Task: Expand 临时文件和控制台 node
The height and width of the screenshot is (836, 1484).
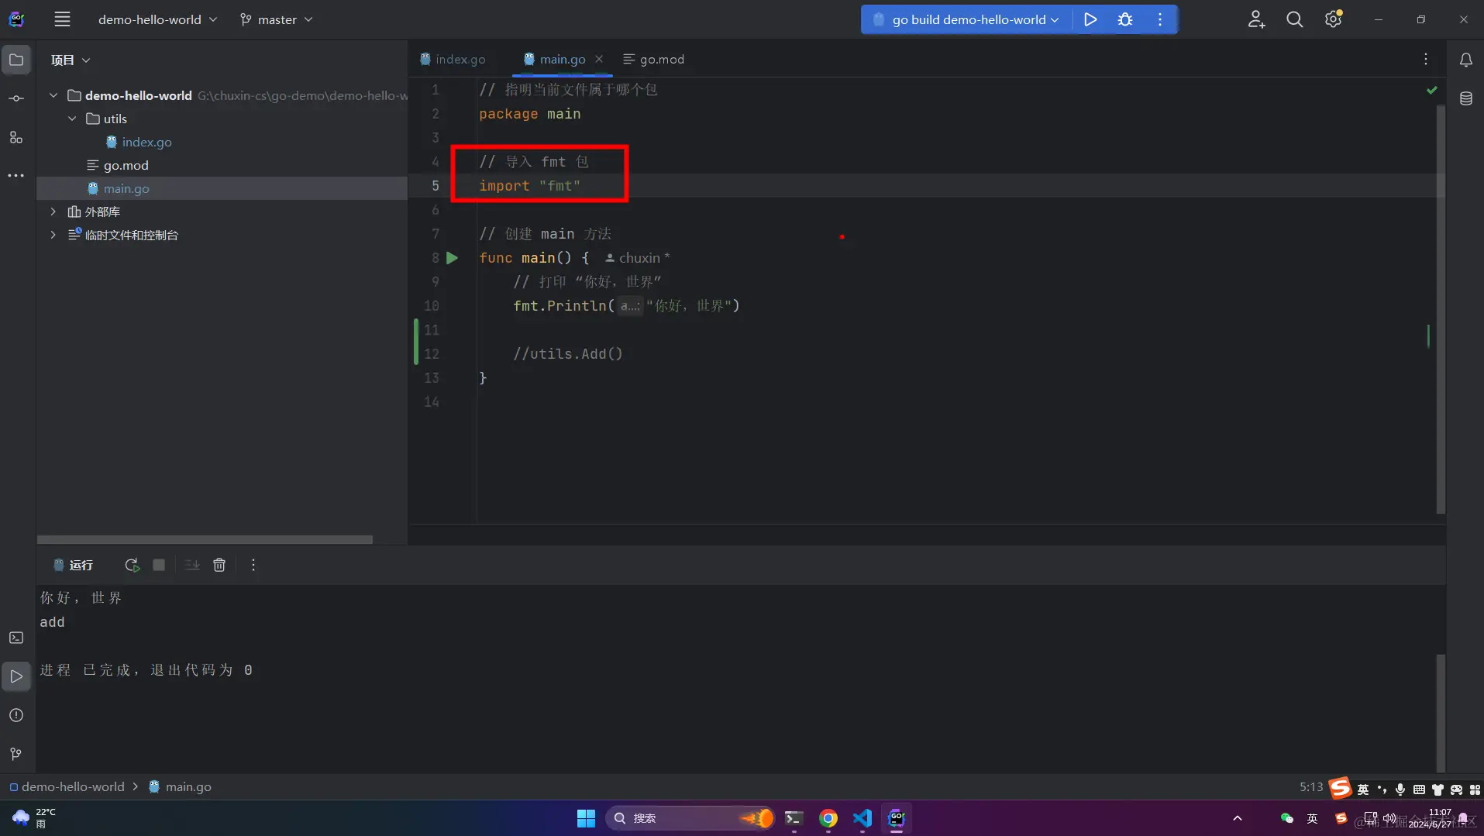Action: pyautogui.click(x=53, y=235)
